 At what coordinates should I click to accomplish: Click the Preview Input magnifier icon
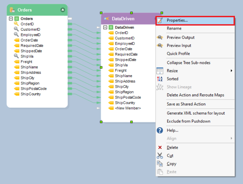click(160, 45)
